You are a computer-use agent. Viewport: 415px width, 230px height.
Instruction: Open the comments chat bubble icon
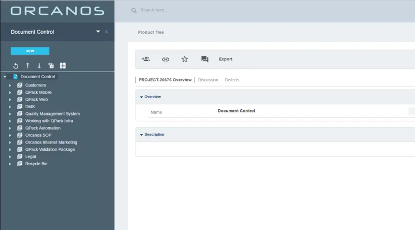point(204,59)
